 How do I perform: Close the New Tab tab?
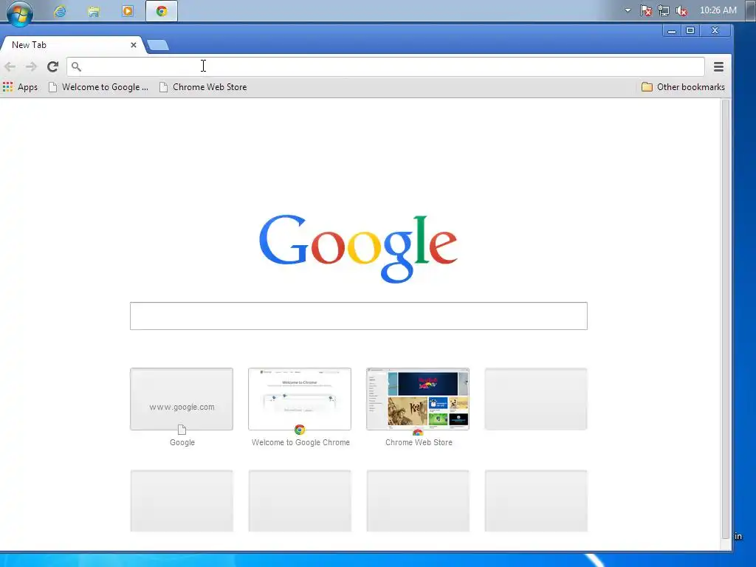(x=134, y=45)
